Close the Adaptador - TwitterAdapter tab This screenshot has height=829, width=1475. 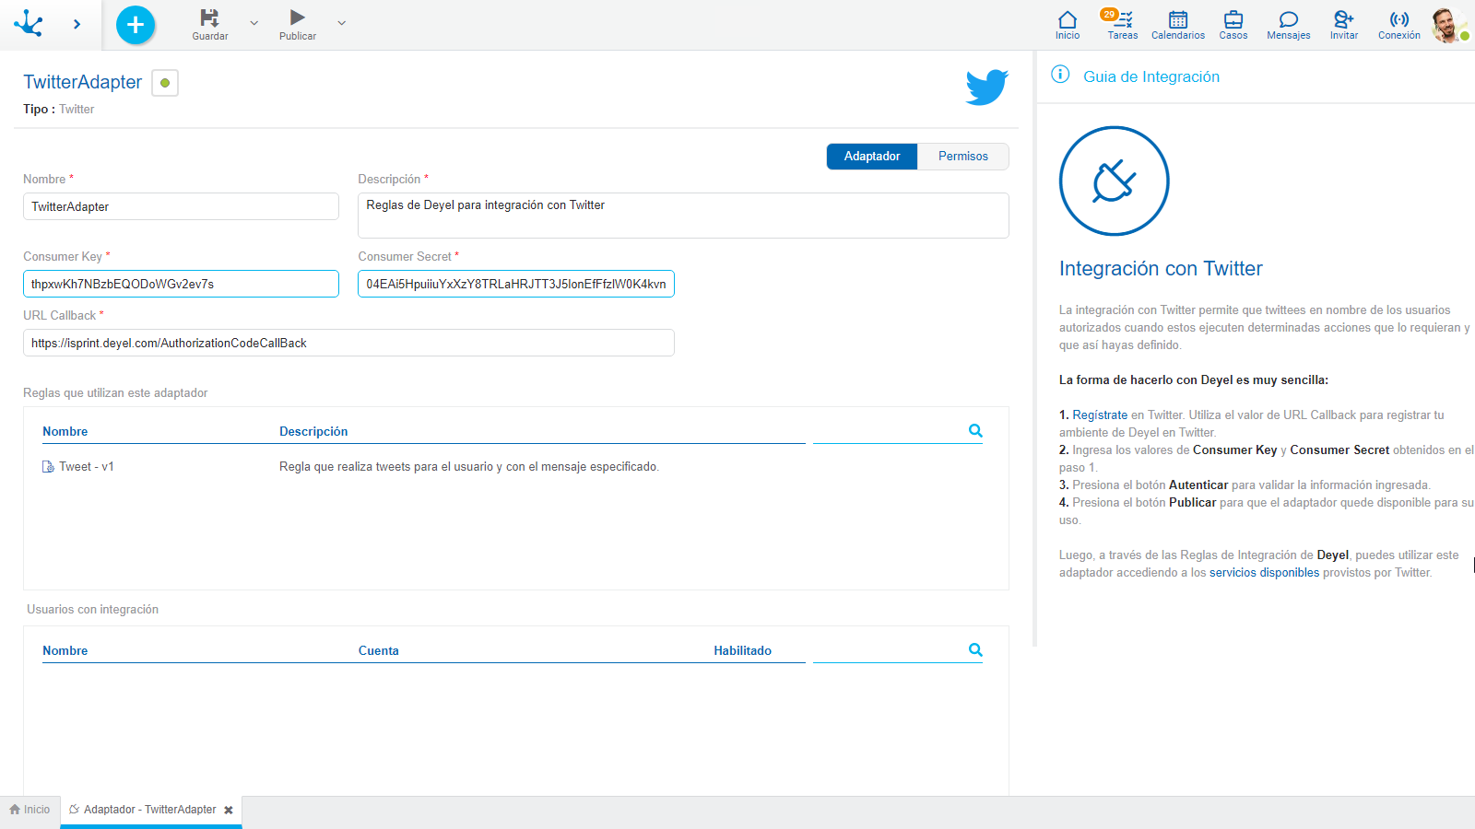click(229, 811)
